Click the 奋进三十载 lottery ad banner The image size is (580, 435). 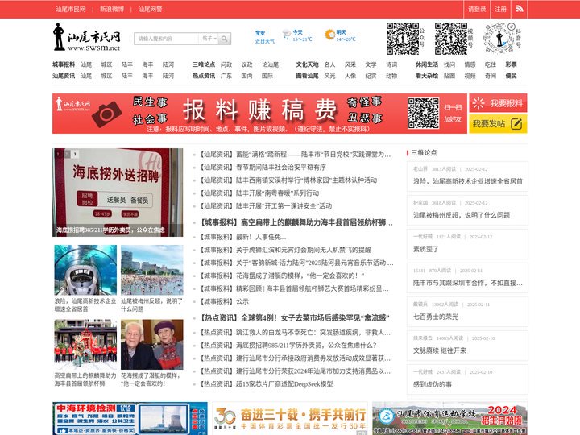(290, 418)
